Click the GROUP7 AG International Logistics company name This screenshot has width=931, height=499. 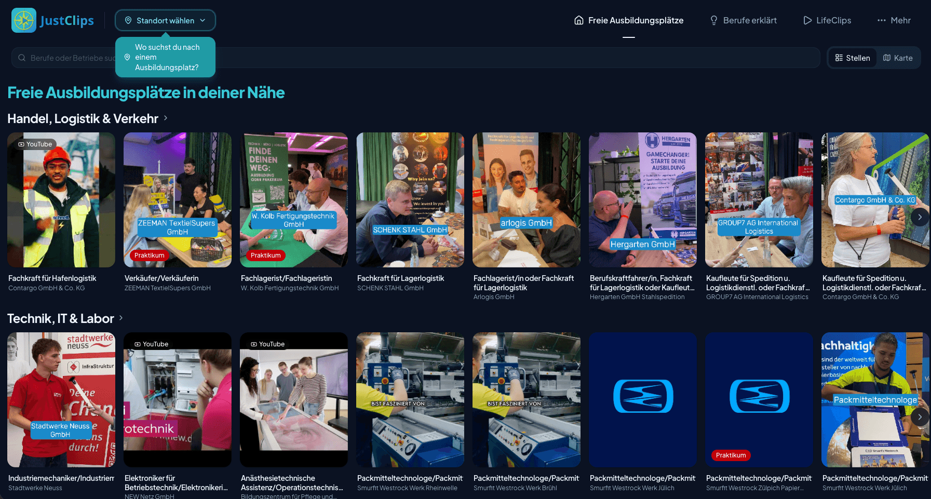click(x=757, y=297)
